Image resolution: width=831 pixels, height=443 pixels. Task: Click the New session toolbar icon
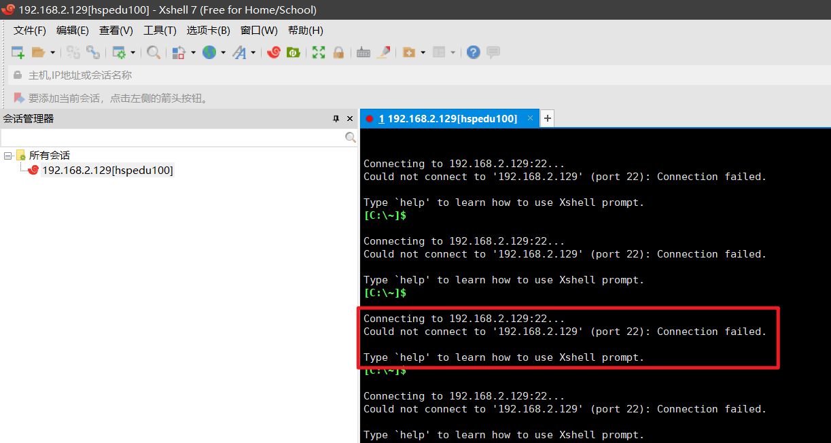[x=18, y=52]
